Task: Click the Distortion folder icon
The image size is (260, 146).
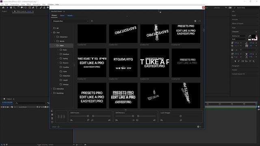Action: pos(61,76)
